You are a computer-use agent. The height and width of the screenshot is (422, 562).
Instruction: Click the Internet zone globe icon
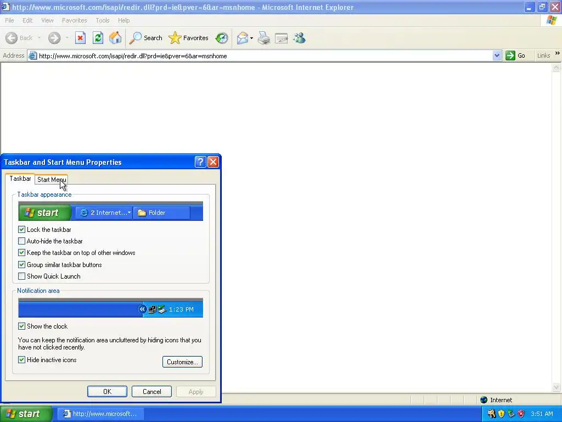click(484, 400)
